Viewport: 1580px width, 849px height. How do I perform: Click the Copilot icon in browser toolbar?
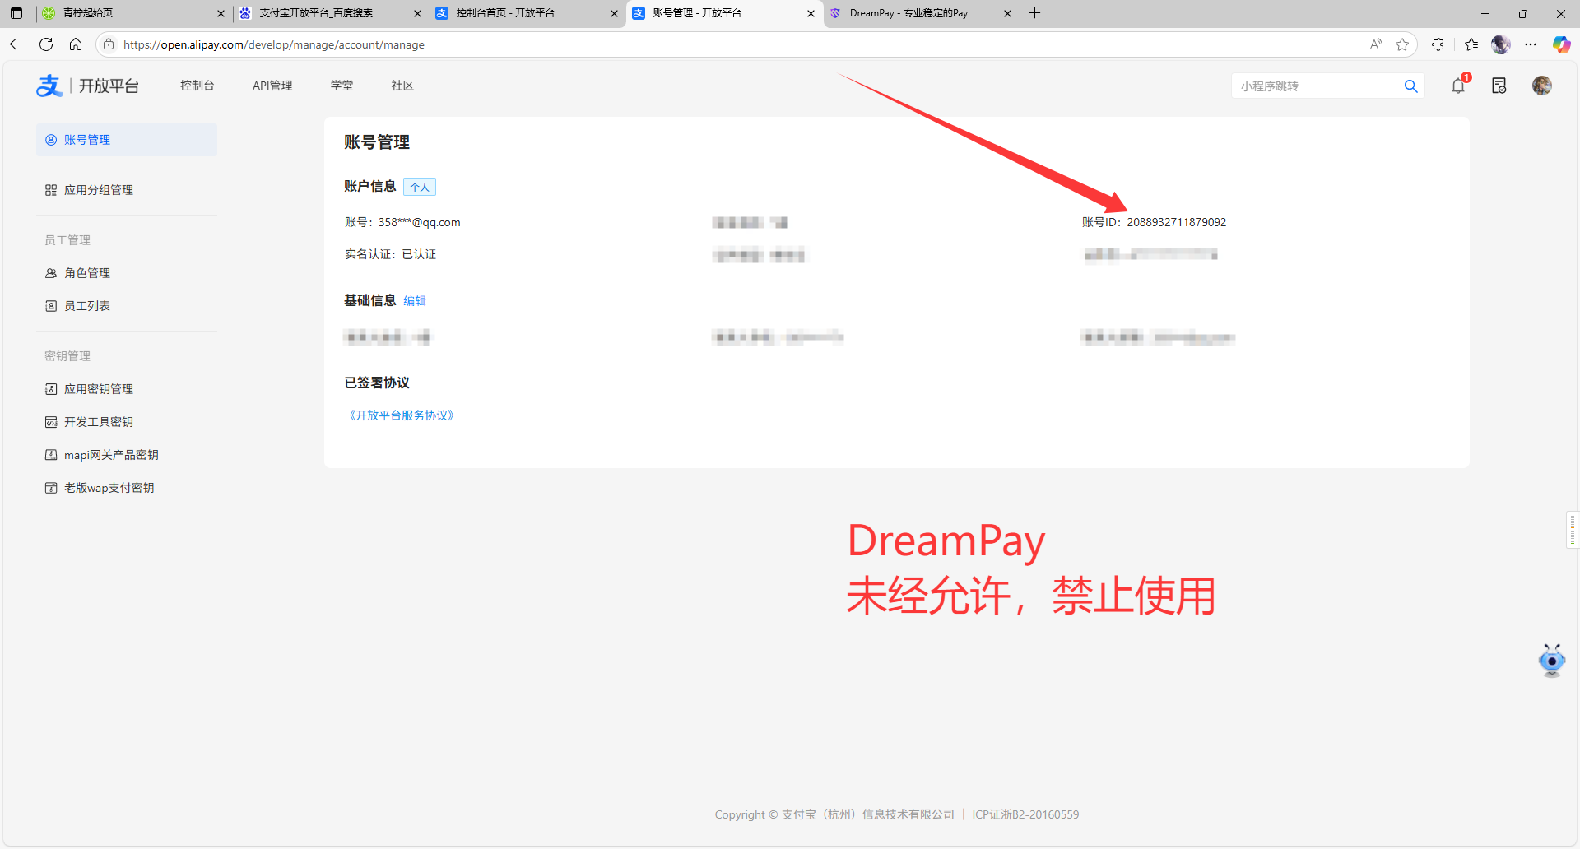pos(1561,44)
